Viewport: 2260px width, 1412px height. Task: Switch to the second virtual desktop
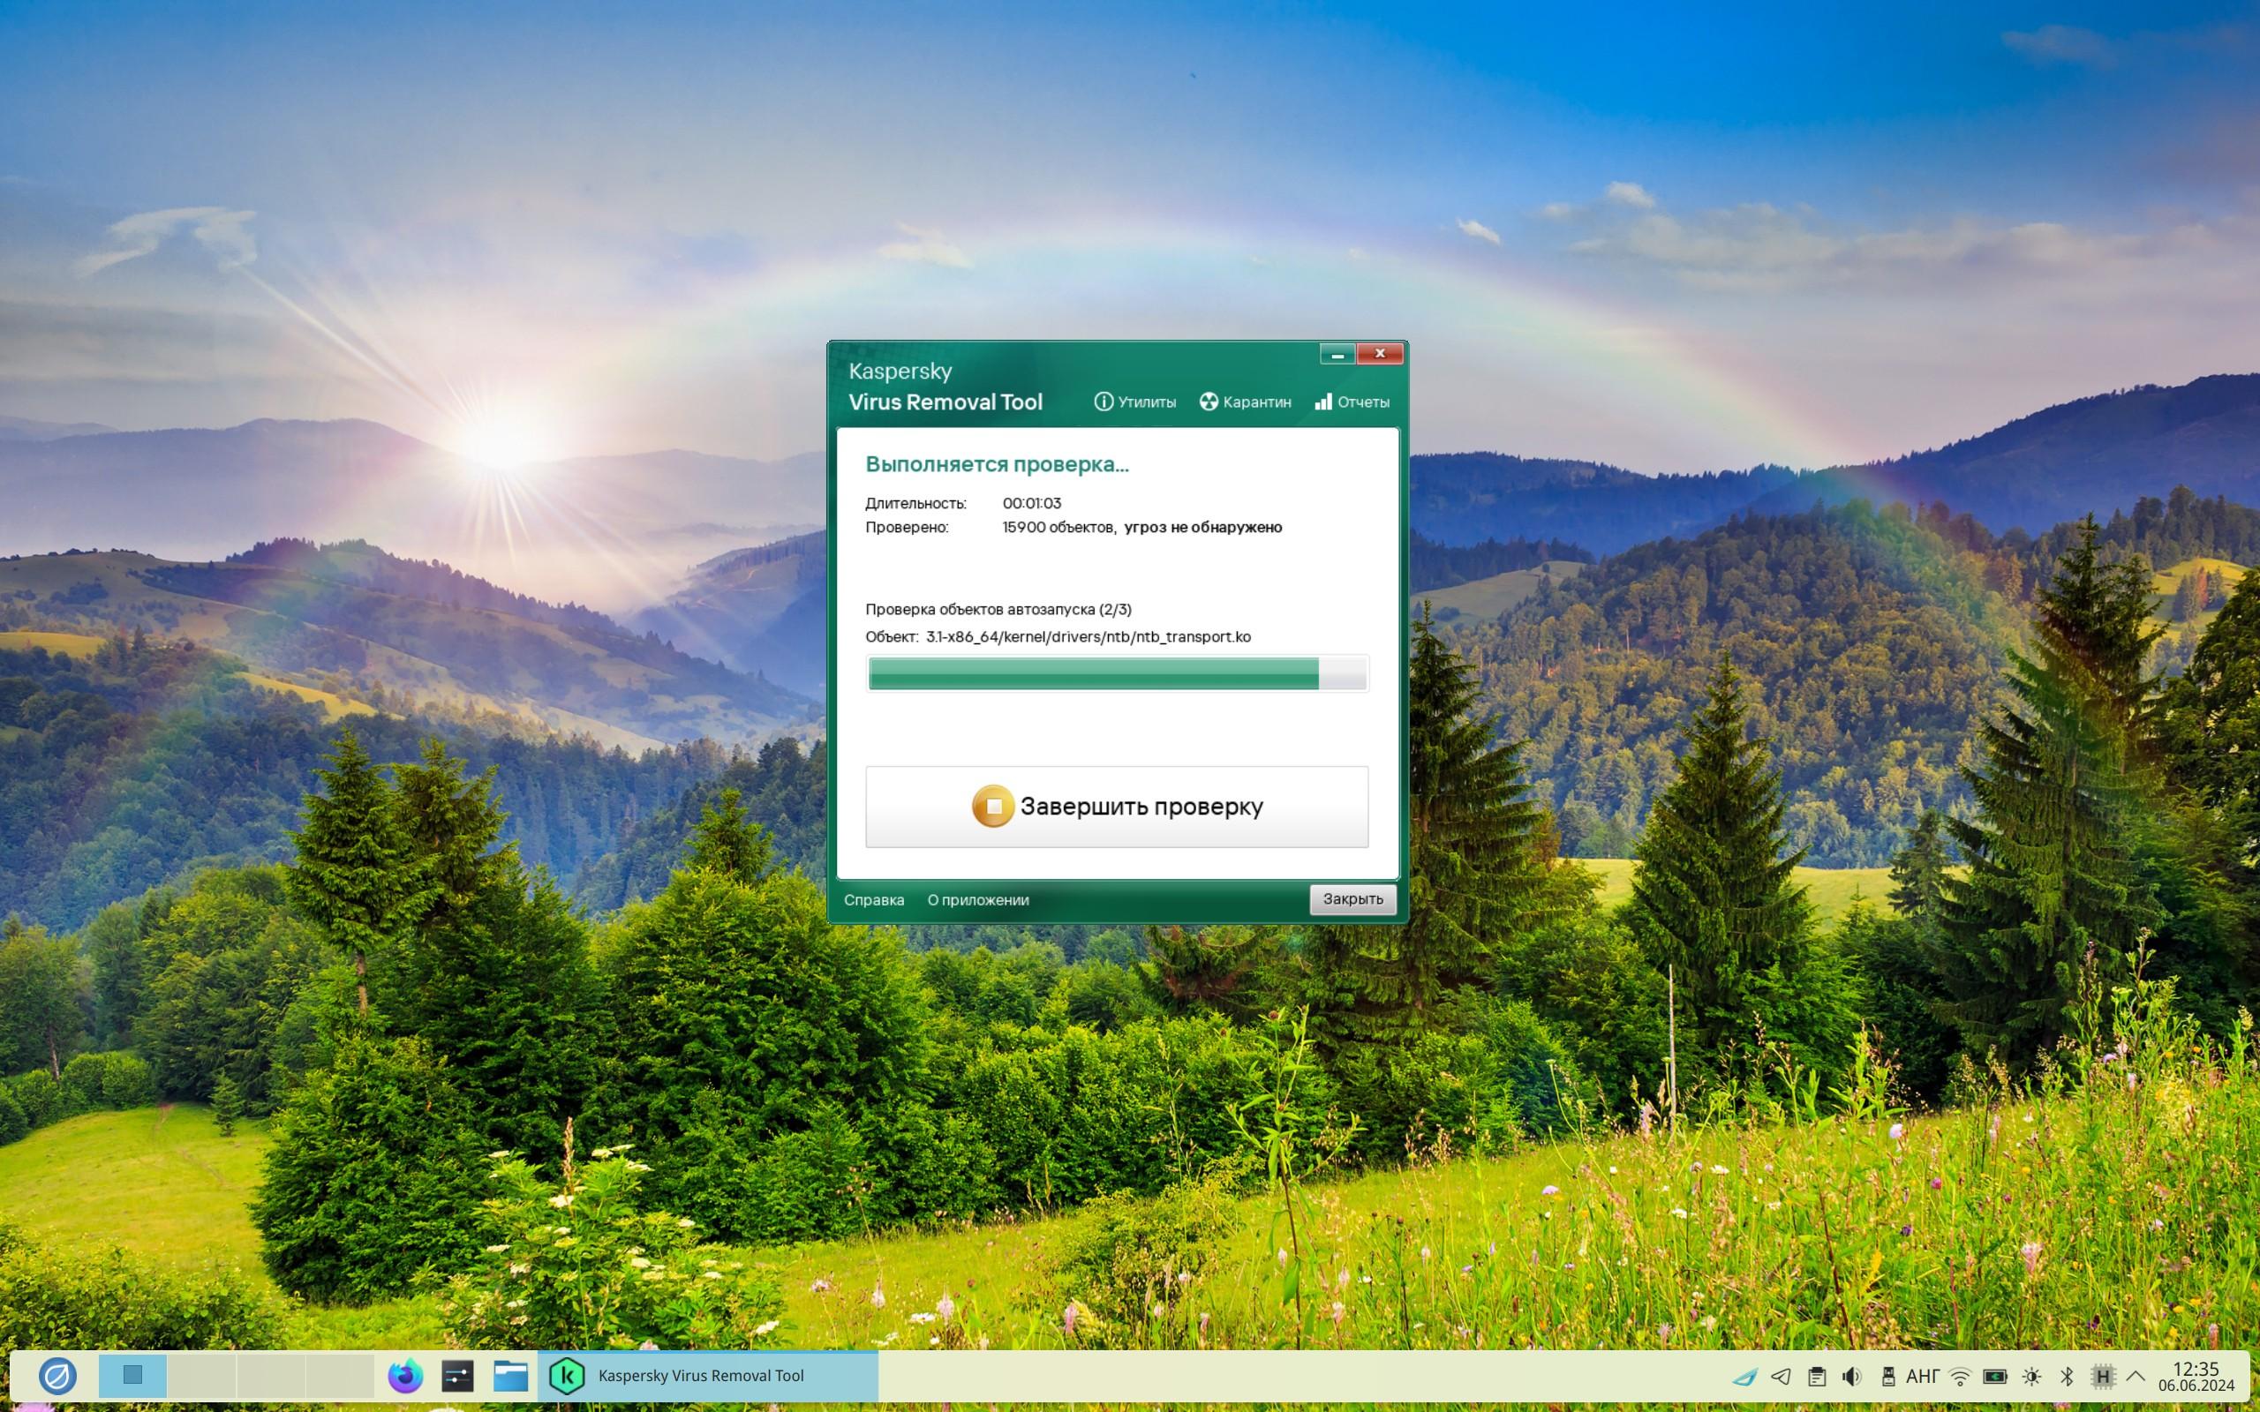pos(201,1376)
